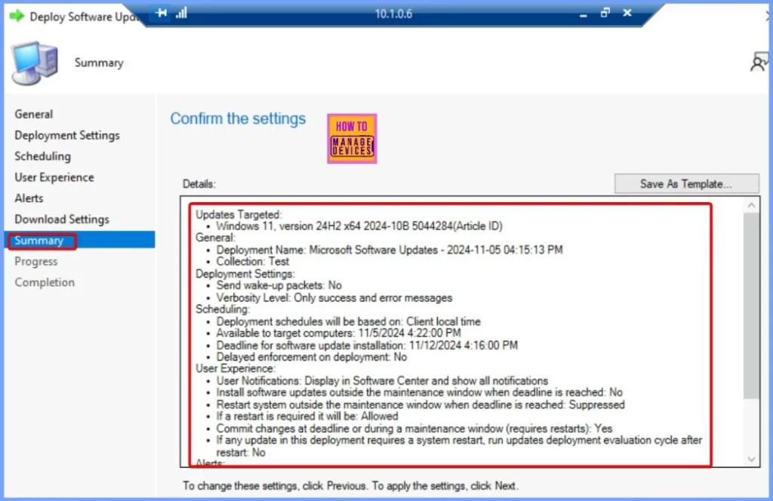Click the details scrollbar up arrow
Screen dimensions: 773x501
pos(751,205)
